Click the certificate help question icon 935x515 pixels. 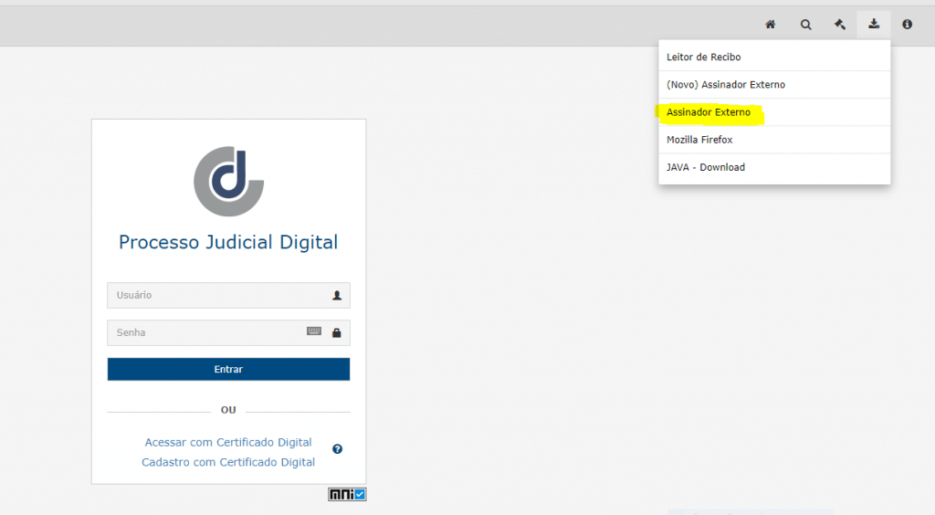click(338, 449)
